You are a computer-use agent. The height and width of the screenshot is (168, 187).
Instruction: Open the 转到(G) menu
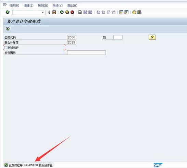pyautogui.click(x=43, y=5)
